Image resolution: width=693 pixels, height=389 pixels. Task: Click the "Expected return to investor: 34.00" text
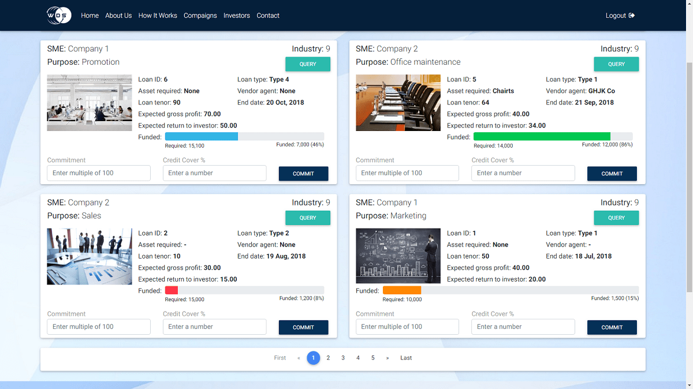(x=496, y=125)
